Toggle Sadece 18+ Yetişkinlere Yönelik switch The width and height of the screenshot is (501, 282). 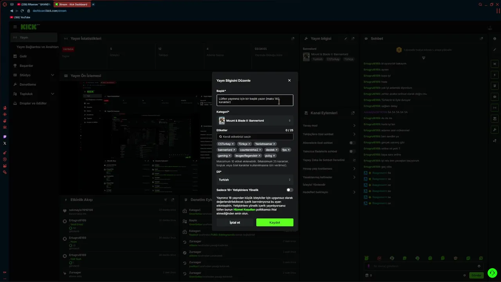tap(290, 190)
